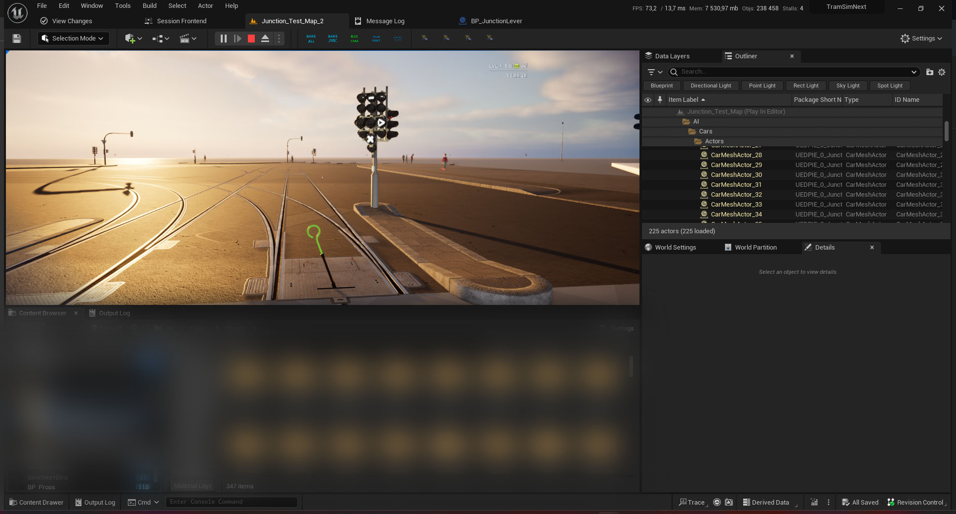Open the Window menu
The width and height of the screenshot is (956, 514).
point(92,6)
